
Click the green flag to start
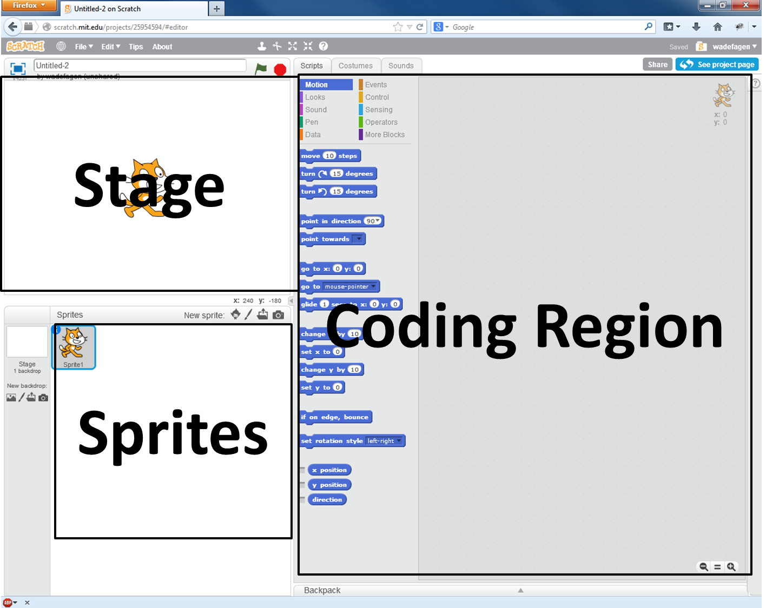click(261, 69)
